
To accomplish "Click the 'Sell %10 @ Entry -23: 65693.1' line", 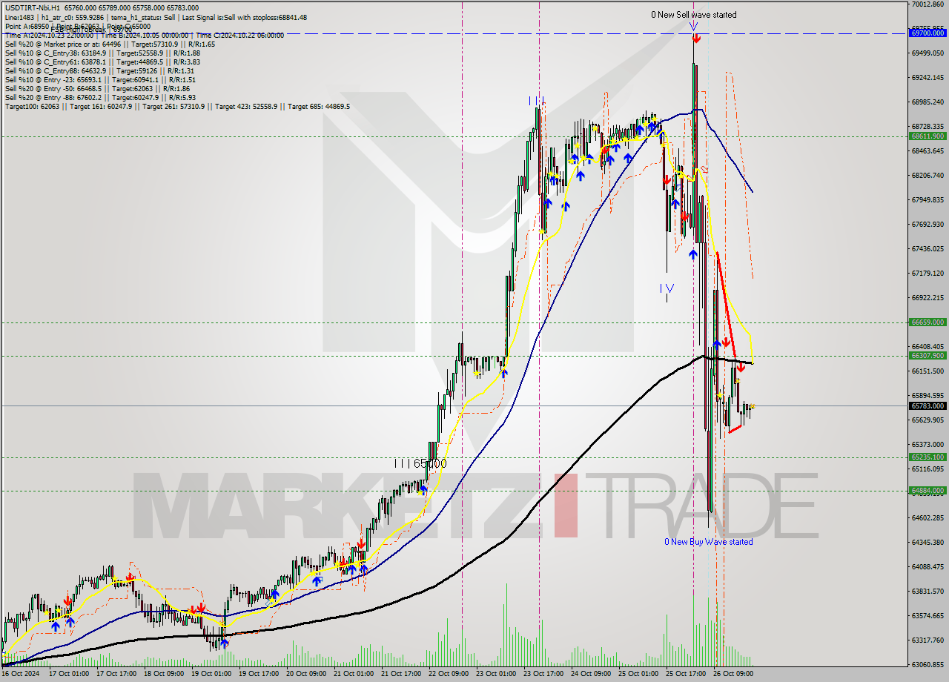I will pos(100,79).
